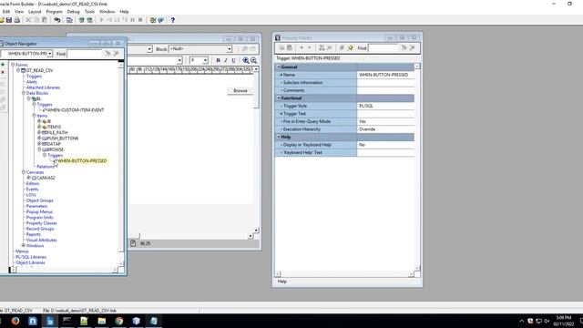Select WHEN-CUSTOM-ITEM-EVENT trigger in tree
Screen dimensions: 583x328
(76, 110)
